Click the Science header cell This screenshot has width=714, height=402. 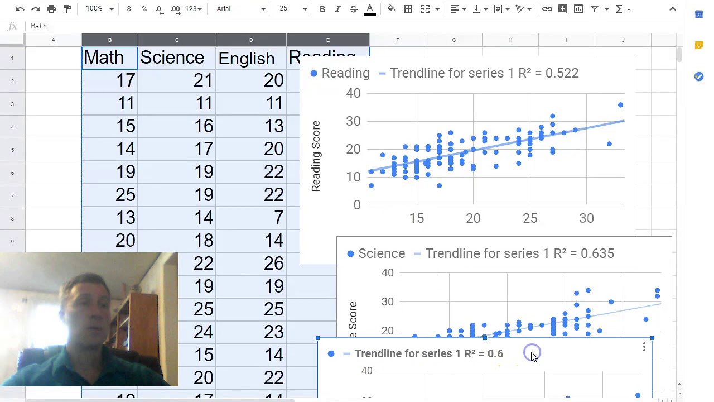point(177,58)
